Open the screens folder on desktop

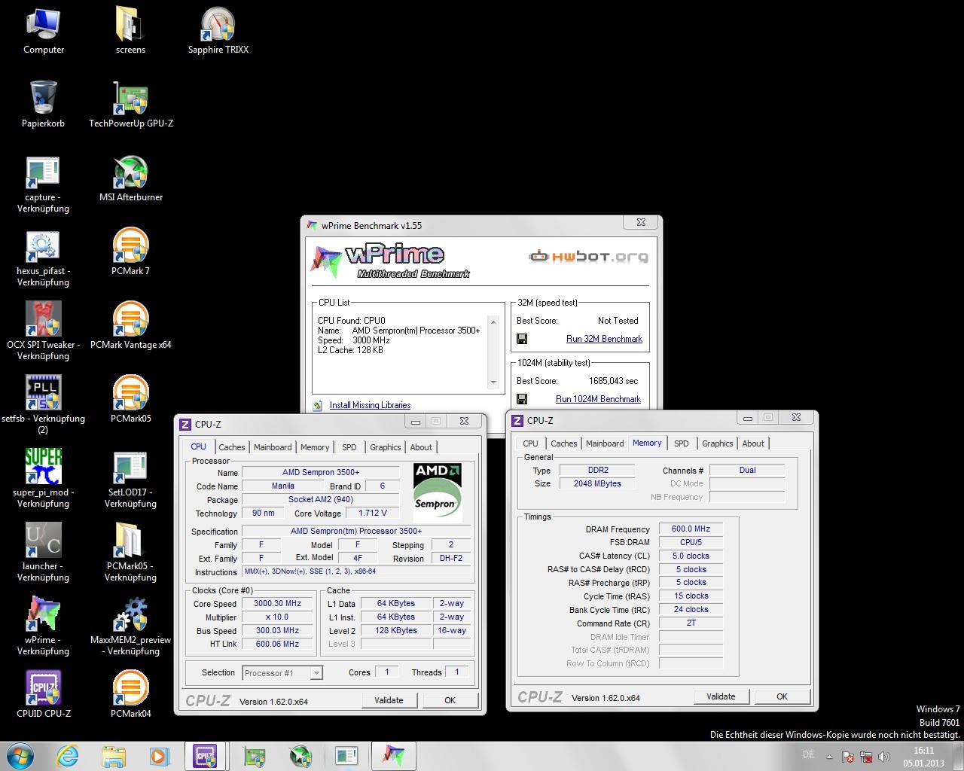(x=130, y=30)
